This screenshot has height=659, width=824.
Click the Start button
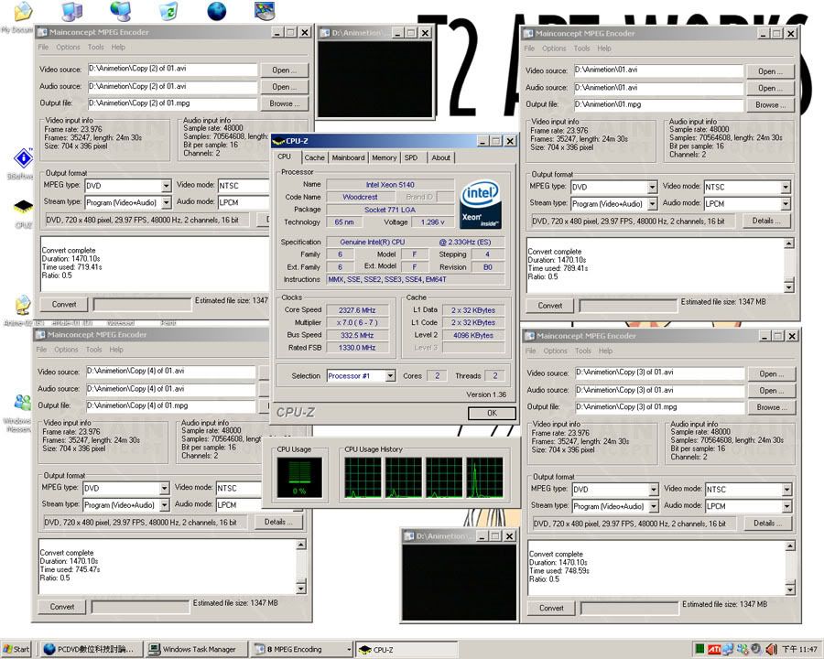click(16, 650)
